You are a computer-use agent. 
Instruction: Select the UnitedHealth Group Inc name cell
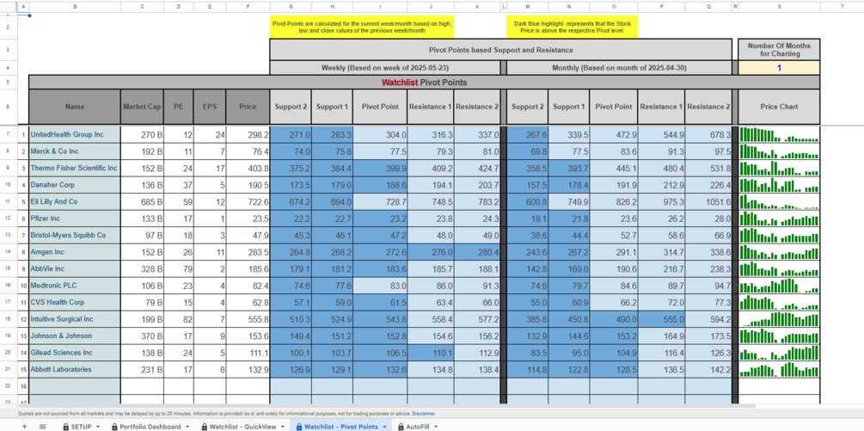click(75, 134)
